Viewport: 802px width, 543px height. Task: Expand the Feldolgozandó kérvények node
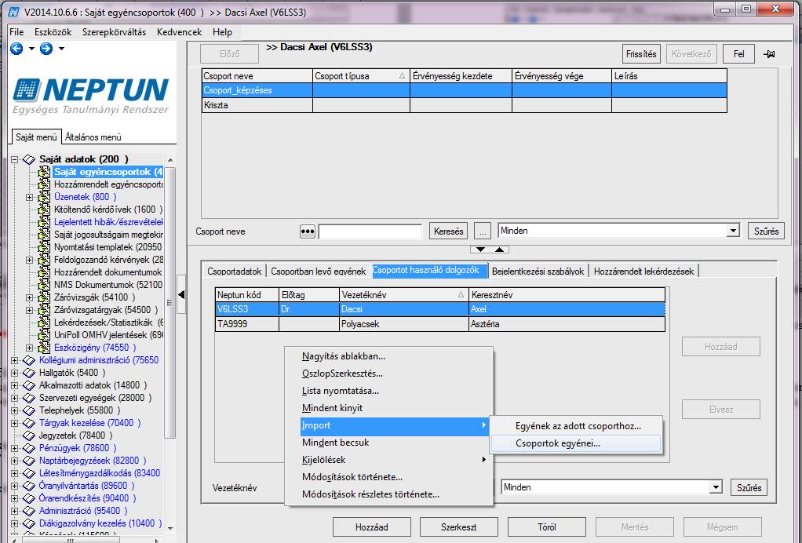29,261
